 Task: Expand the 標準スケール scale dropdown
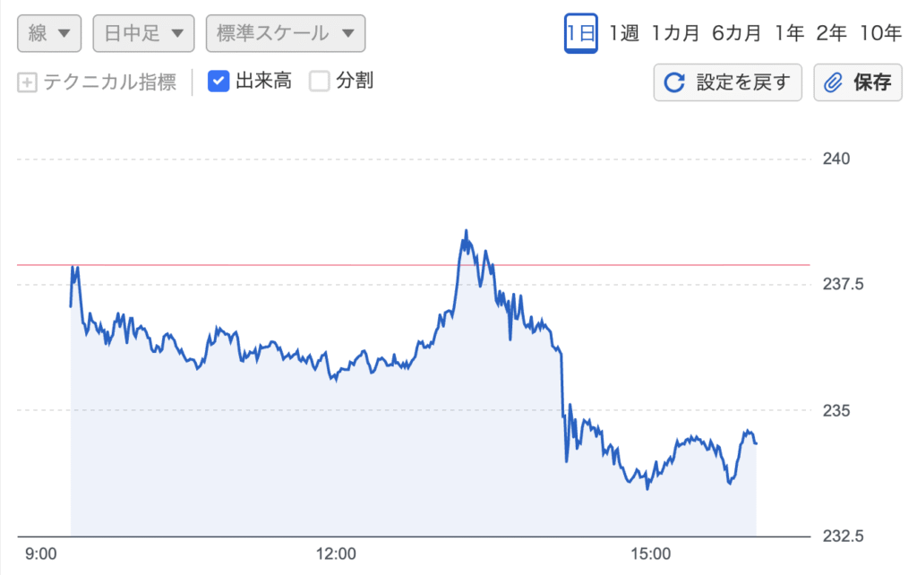[x=286, y=33]
